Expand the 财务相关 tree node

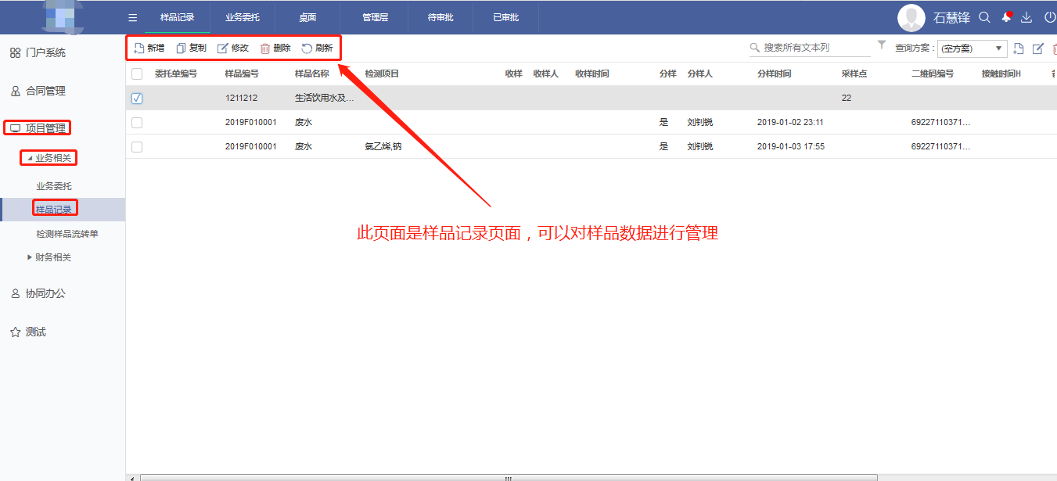[30, 257]
